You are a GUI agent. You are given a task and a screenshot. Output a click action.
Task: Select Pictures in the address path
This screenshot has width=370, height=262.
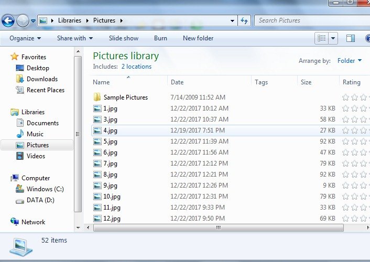point(104,20)
